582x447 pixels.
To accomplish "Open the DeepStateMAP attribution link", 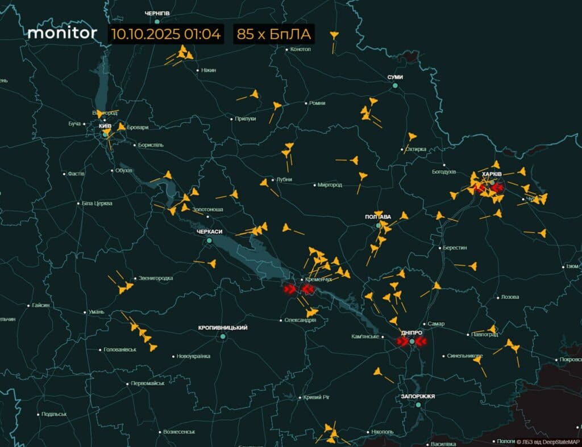I will (548, 441).
